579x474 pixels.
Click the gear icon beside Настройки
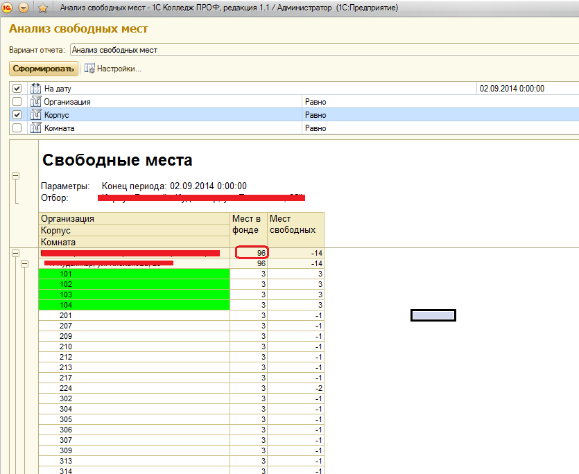(x=89, y=69)
